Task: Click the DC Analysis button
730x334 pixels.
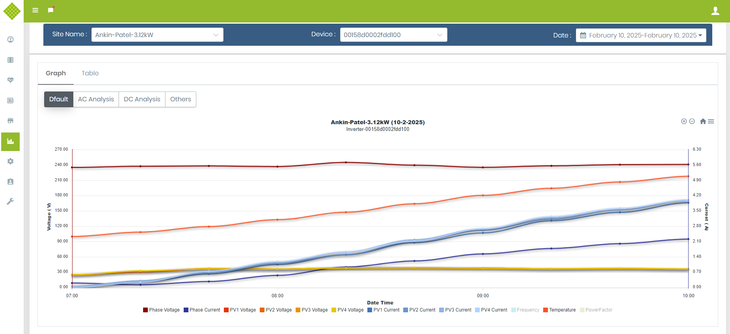Action: tap(142, 99)
